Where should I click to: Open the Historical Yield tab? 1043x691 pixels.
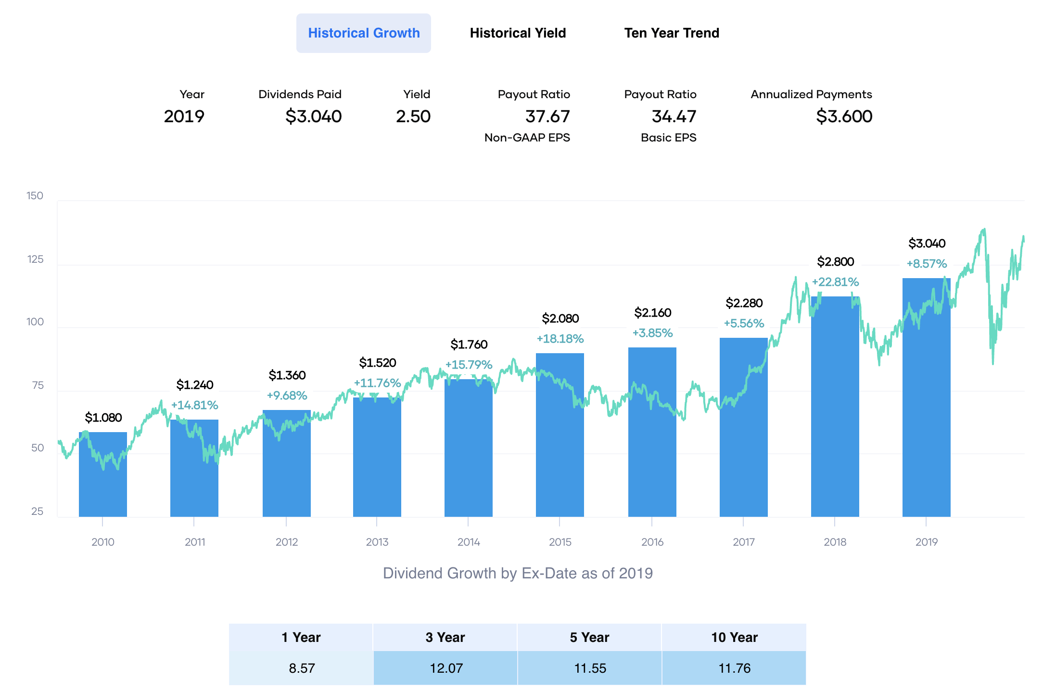[x=518, y=33]
